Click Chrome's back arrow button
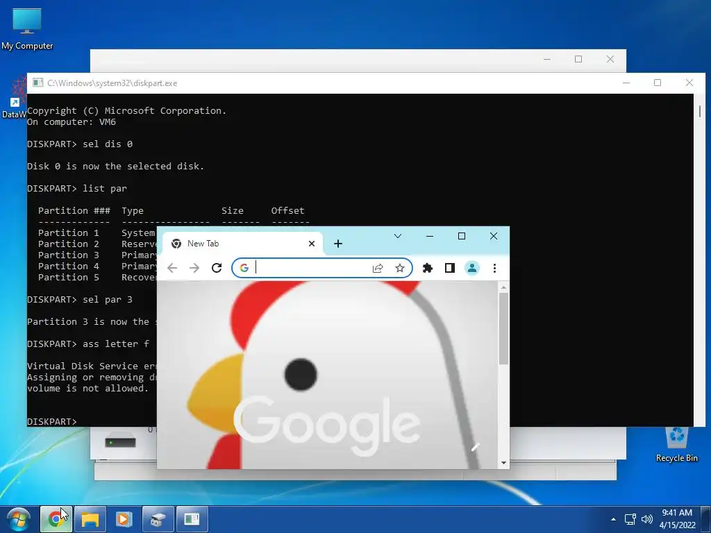The height and width of the screenshot is (533, 711). [x=172, y=268]
